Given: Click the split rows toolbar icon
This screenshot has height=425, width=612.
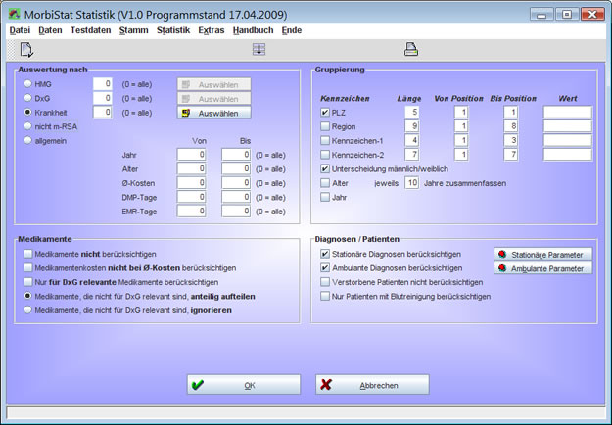Looking at the screenshot, I should (x=259, y=49).
